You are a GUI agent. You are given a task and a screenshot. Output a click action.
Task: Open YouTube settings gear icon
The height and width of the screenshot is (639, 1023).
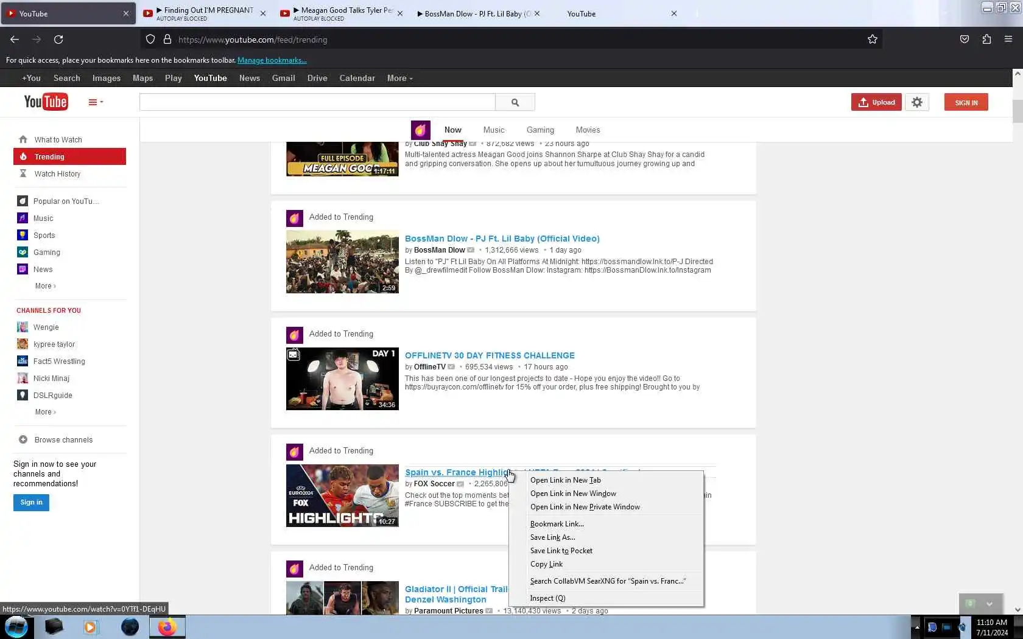point(917,102)
